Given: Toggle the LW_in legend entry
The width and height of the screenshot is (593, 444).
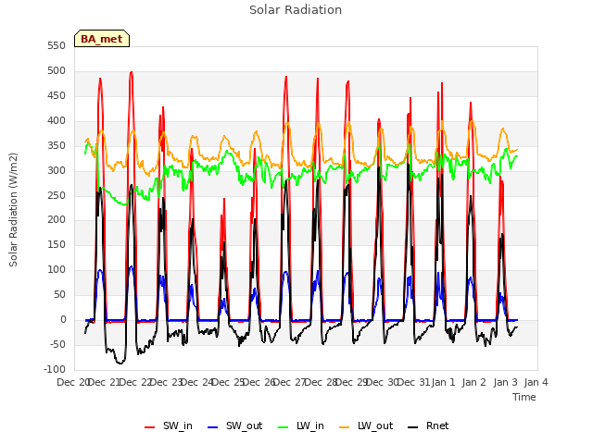Looking at the screenshot, I should point(301,425).
